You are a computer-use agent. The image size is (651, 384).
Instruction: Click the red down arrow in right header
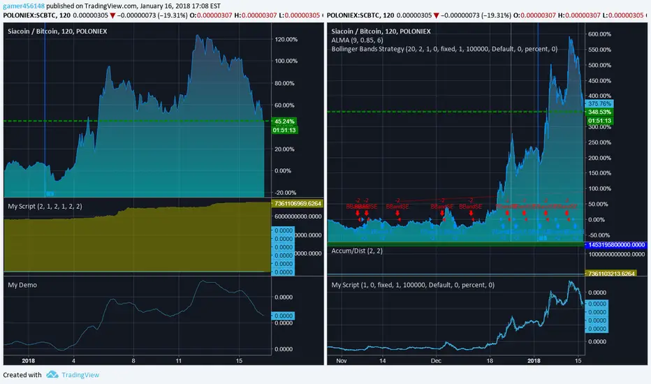pos(436,15)
